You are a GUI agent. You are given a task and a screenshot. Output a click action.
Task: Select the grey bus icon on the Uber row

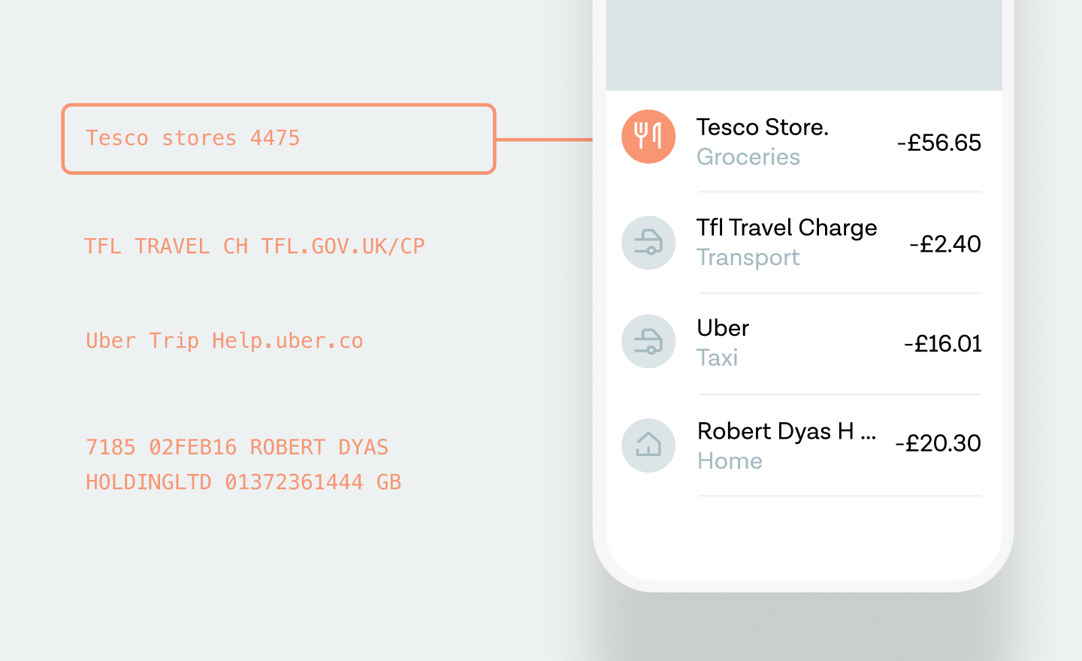click(648, 341)
